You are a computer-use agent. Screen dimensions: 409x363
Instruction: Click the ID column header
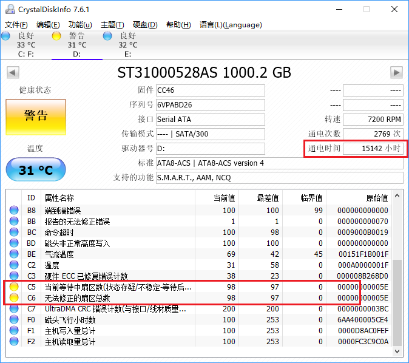click(x=32, y=198)
